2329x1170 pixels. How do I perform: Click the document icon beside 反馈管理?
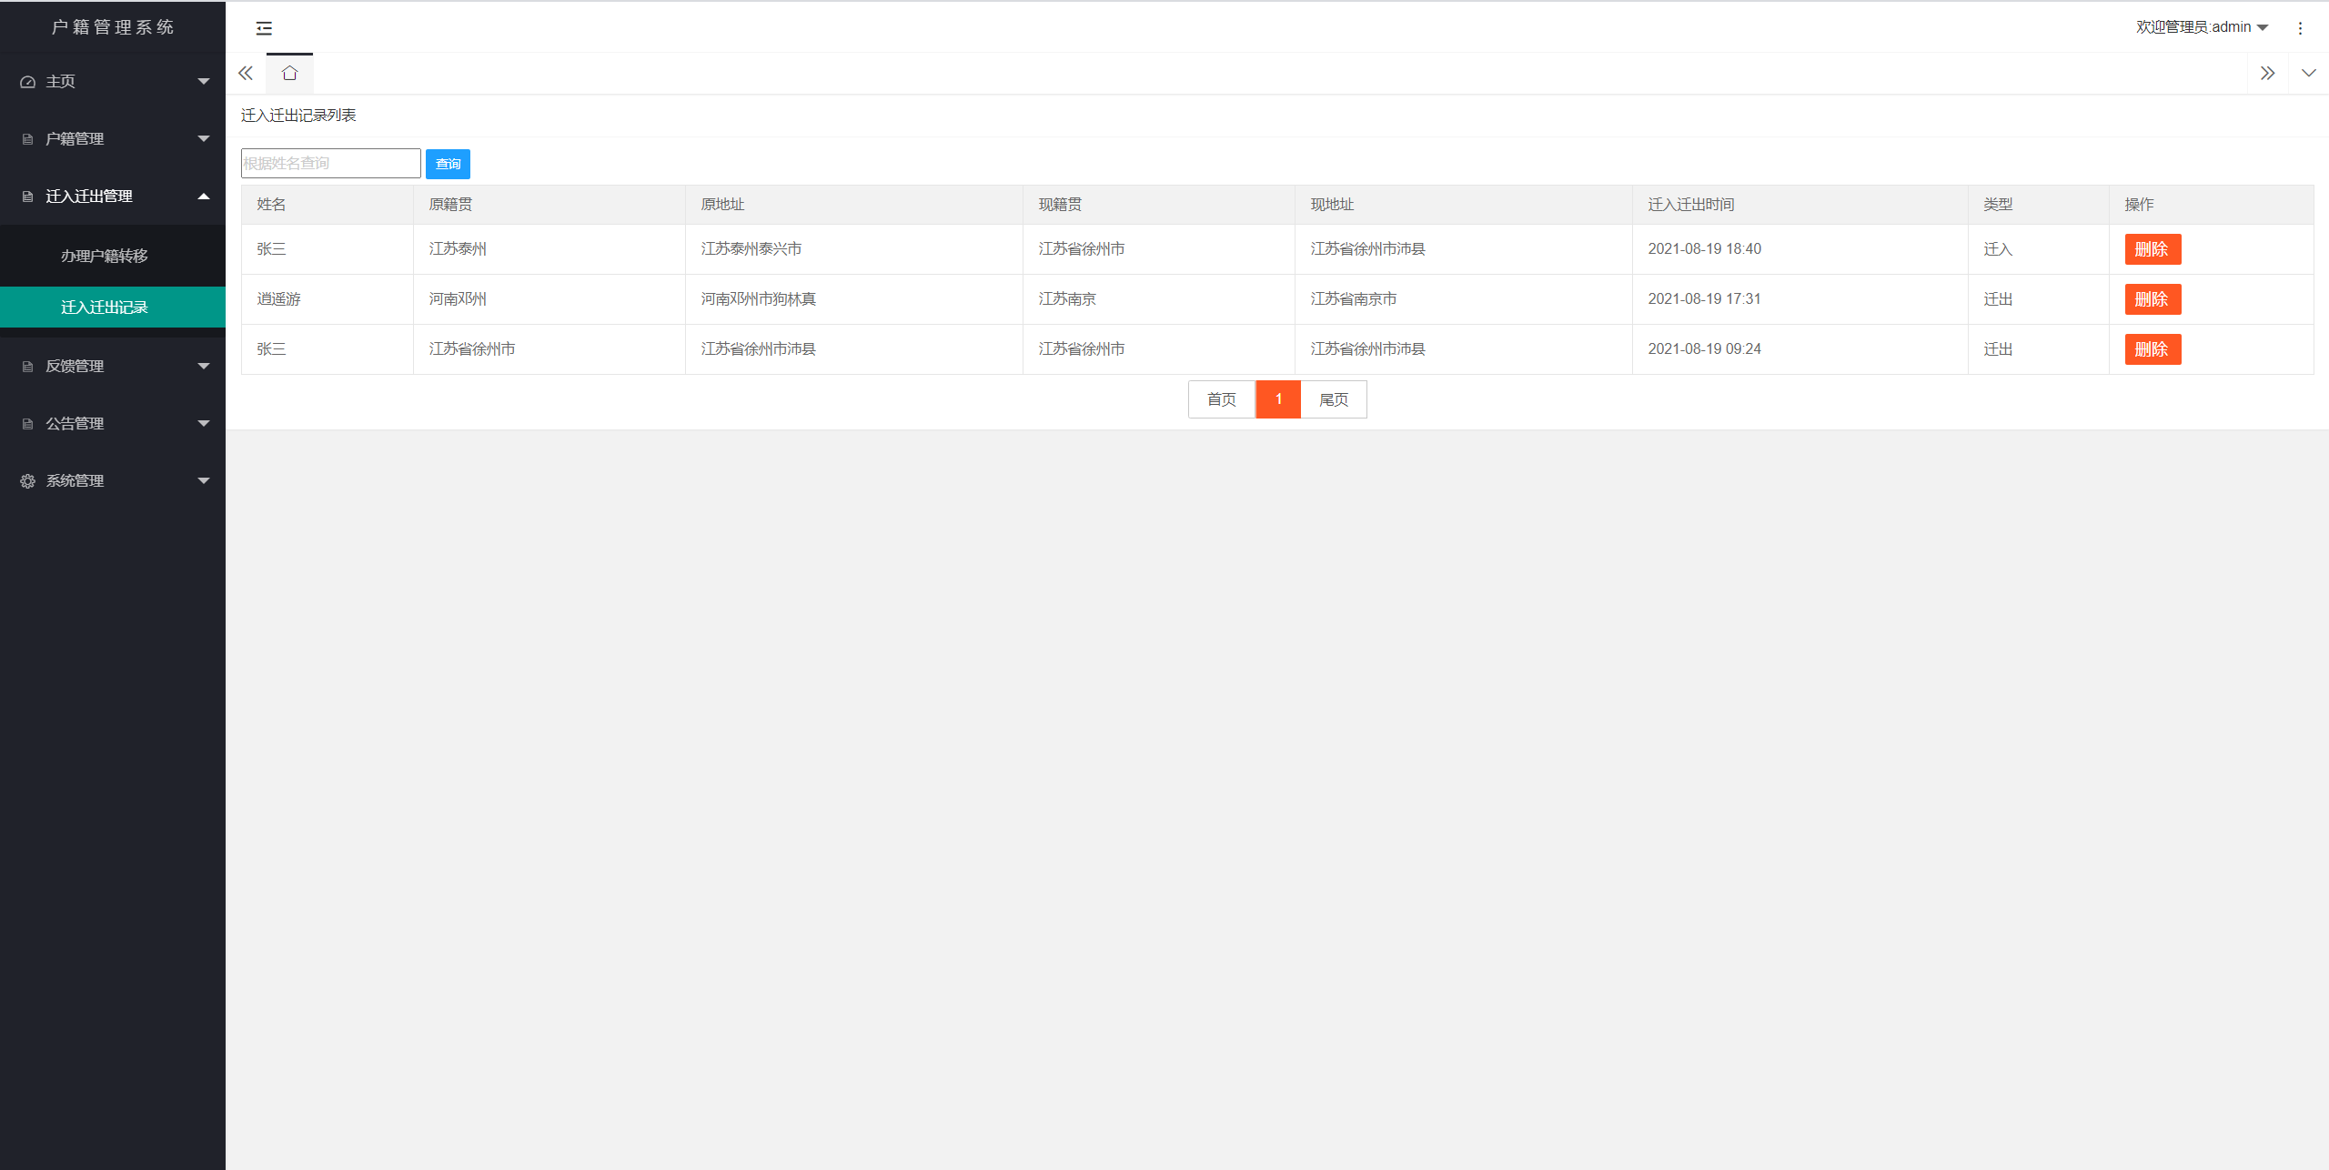pyautogui.click(x=27, y=367)
